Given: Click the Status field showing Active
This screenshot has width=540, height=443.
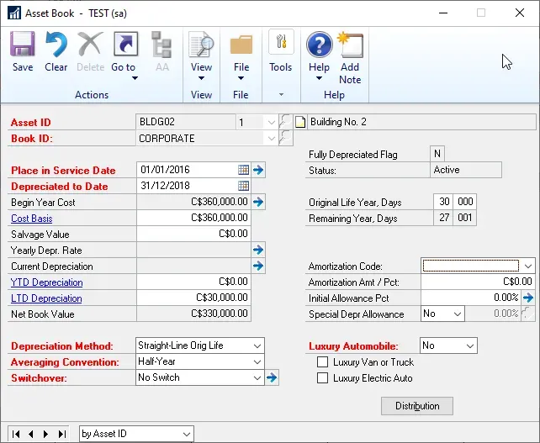Looking at the screenshot, I should (466, 170).
